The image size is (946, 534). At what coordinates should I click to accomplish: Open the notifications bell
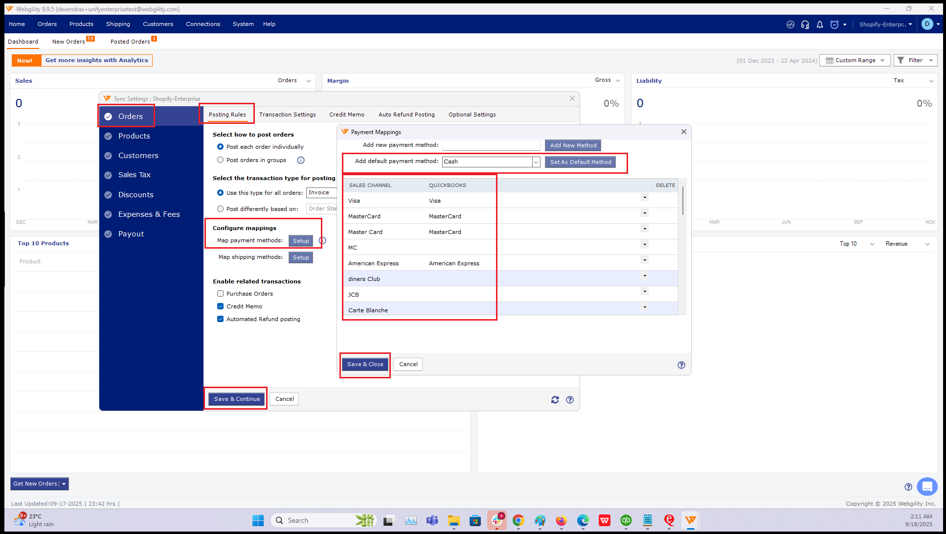point(820,24)
